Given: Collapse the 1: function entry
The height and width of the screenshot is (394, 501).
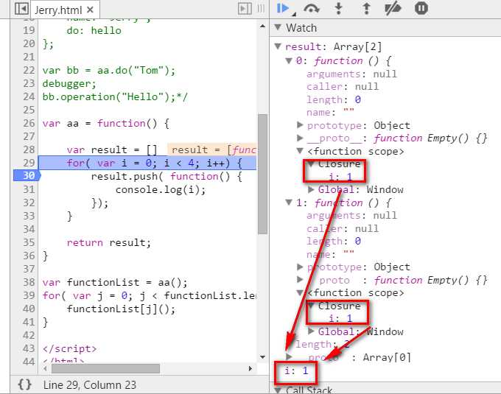Looking at the screenshot, I should [x=289, y=202].
